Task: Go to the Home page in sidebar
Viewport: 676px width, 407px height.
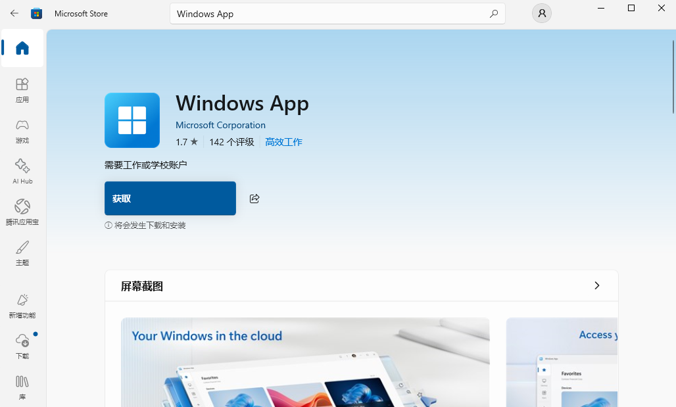Action: coord(22,48)
